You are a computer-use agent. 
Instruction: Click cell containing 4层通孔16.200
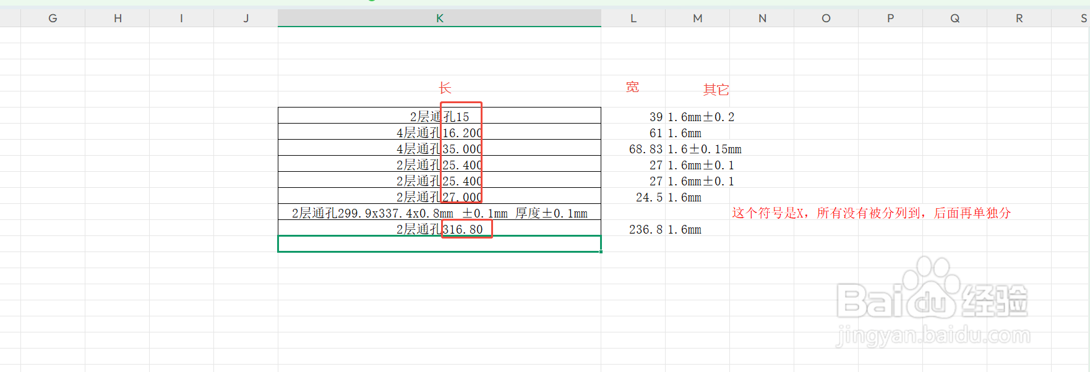(x=439, y=132)
